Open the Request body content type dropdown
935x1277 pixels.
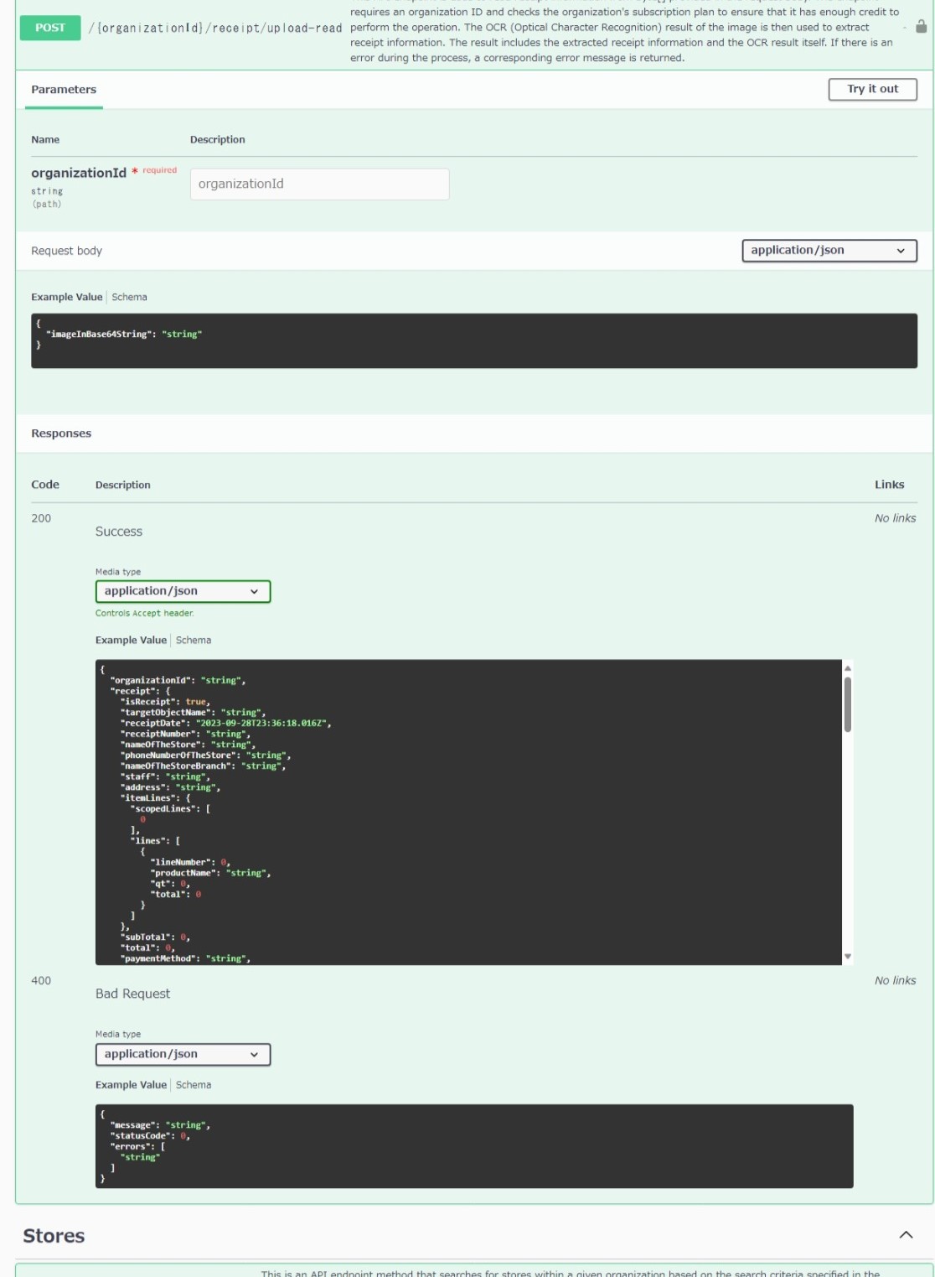(829, 251)
